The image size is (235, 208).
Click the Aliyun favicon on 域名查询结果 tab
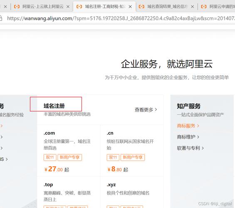pyautogui.click(x=141, y=6)
